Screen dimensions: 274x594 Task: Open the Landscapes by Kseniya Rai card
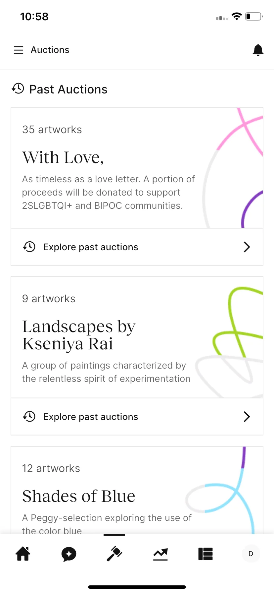click(x=137, y=337)
